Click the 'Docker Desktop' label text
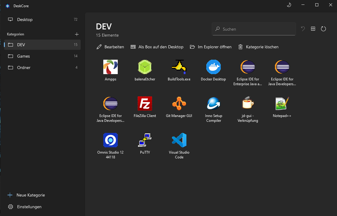Viewport: 337px width, 216px height. click(214, 79)
